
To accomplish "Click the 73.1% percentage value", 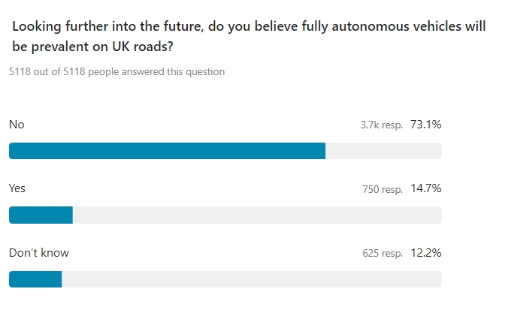I will click(x=426, y=125).
